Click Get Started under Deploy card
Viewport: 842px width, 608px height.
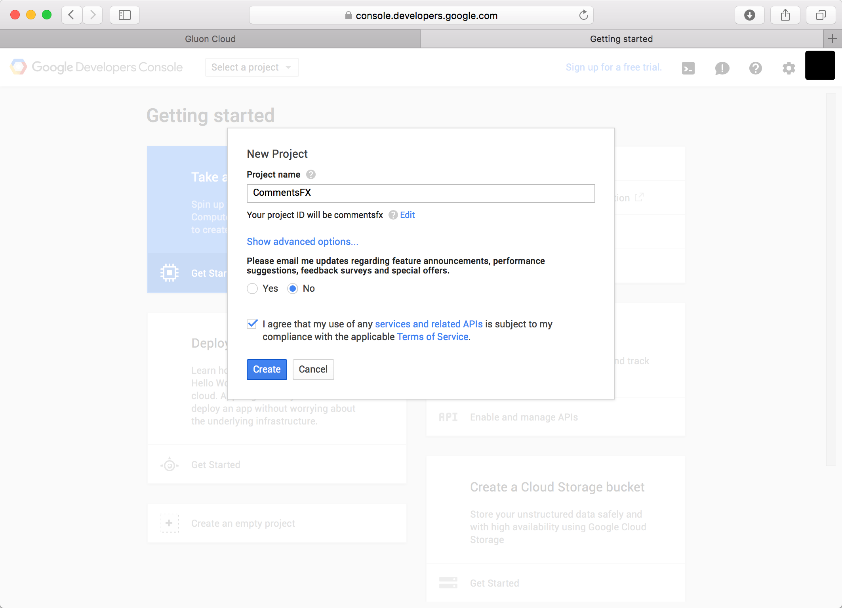216,465
